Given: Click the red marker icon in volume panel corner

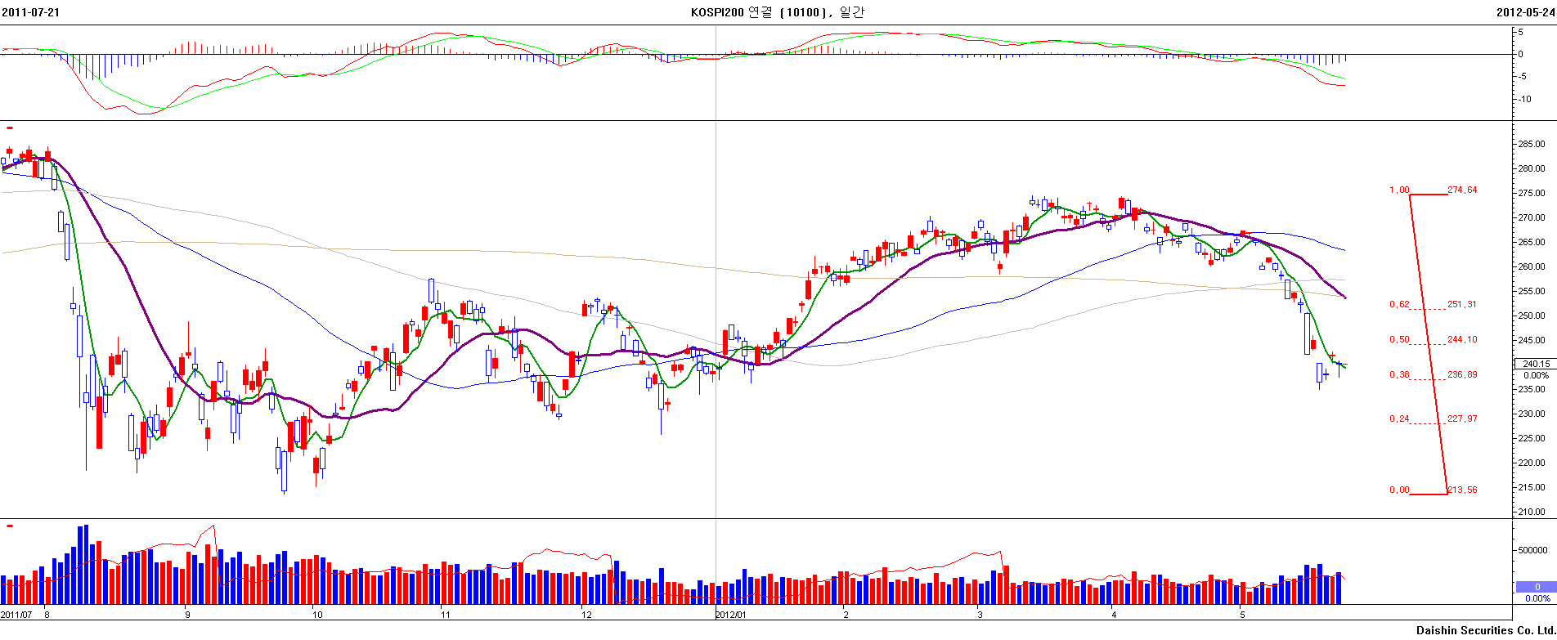Looking at the screenshot, I should click(10, 526).
